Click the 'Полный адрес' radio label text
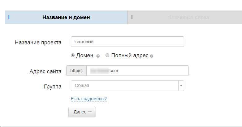 click(130, 56)
